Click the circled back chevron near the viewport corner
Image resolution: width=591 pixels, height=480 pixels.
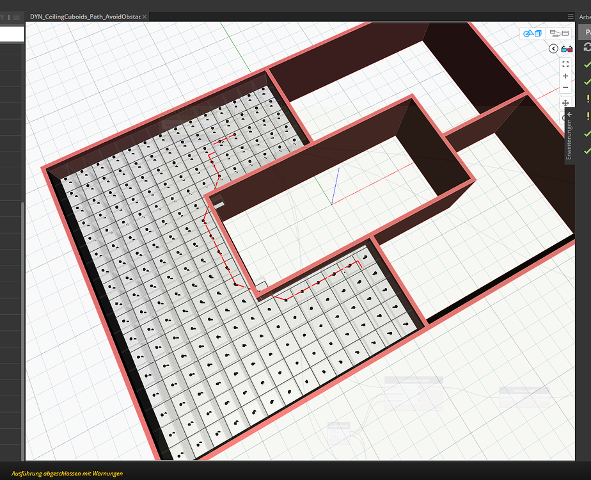pyautogui.click(x=553, y=49)
